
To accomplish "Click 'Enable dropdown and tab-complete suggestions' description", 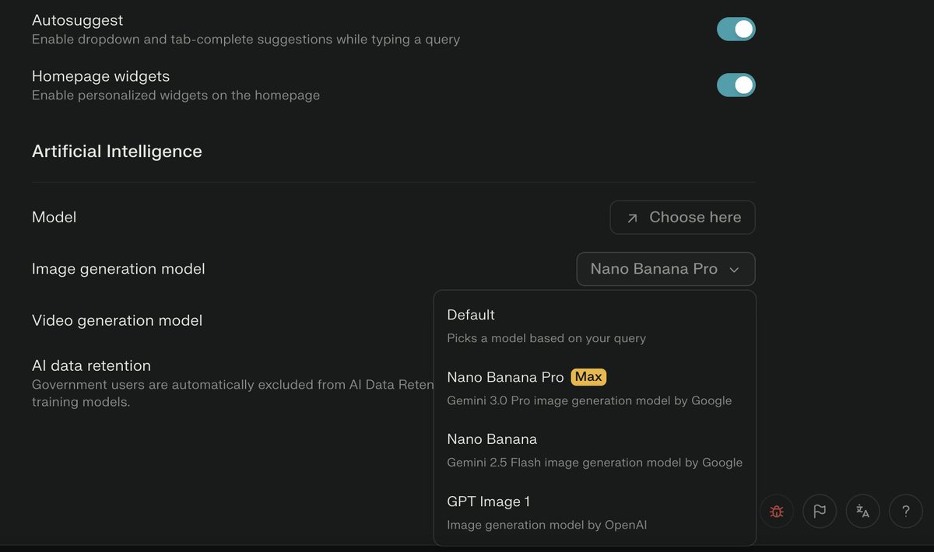I will click(x=246, y=40).
